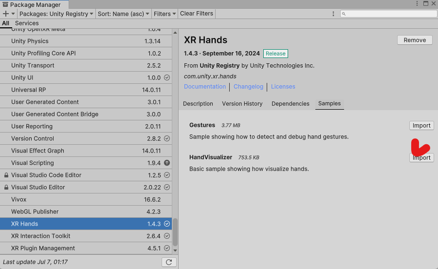Image resolution: width=438 pixels, height=269 pixels.
Task: Click the package list scrollbar thumb
Action: pos(175,232)
